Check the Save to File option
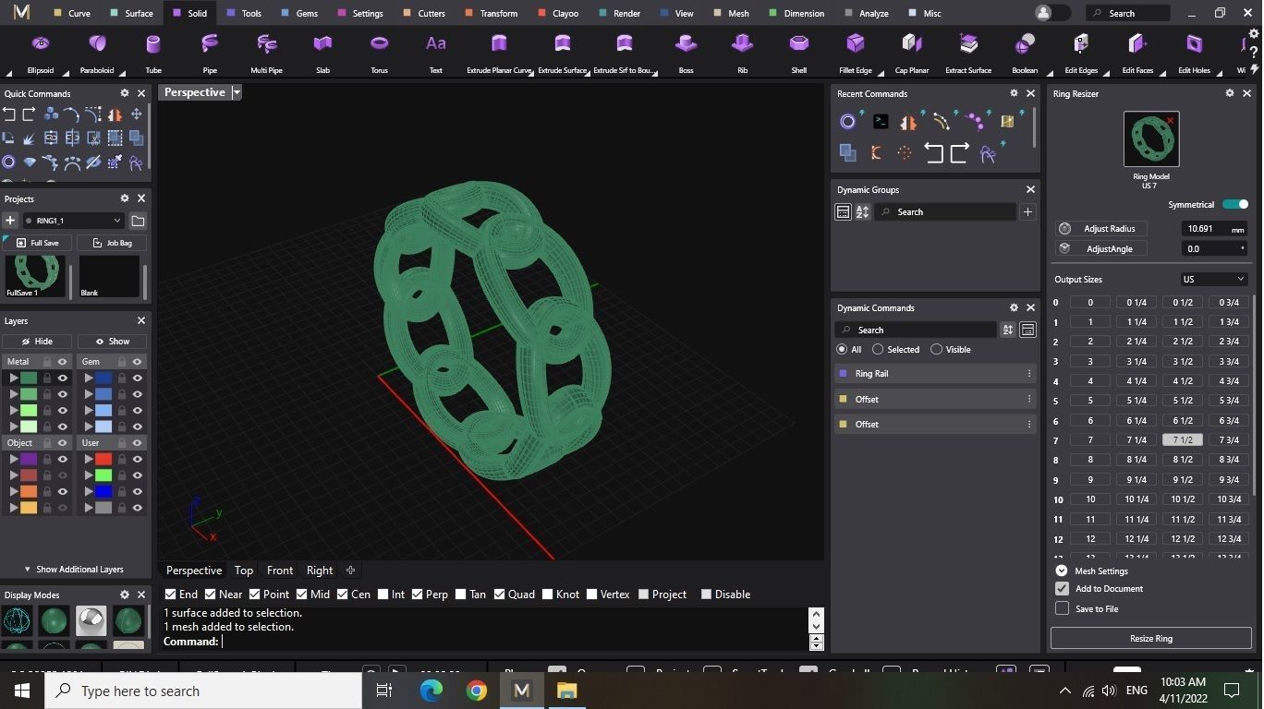The image size is (1264, 709). click(1062, 608)
